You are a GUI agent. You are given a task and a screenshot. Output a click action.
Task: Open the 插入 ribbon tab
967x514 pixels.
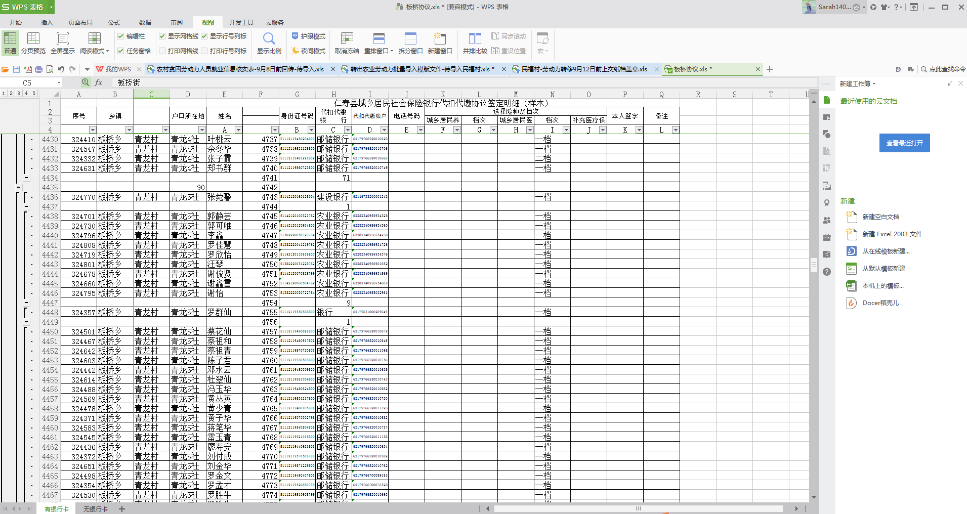pos(47,22)
